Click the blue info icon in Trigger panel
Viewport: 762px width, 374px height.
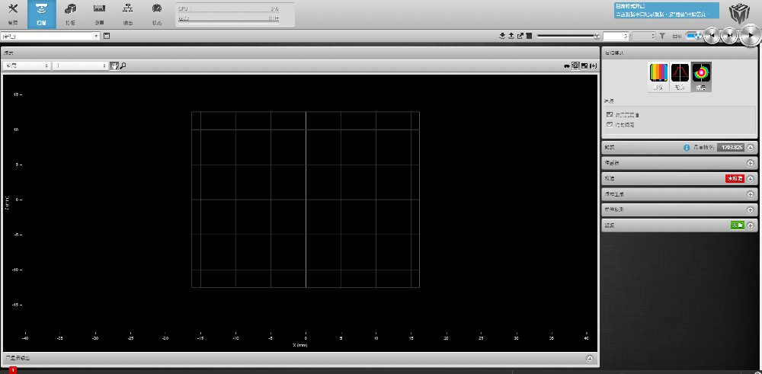tap(687, 147)
